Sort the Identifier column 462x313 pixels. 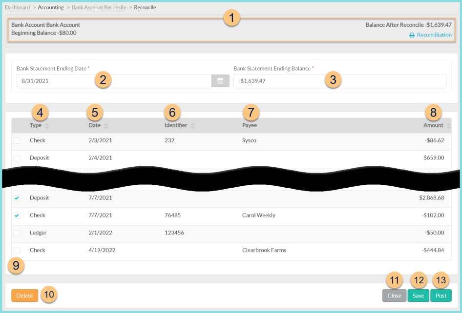point(191,125)
